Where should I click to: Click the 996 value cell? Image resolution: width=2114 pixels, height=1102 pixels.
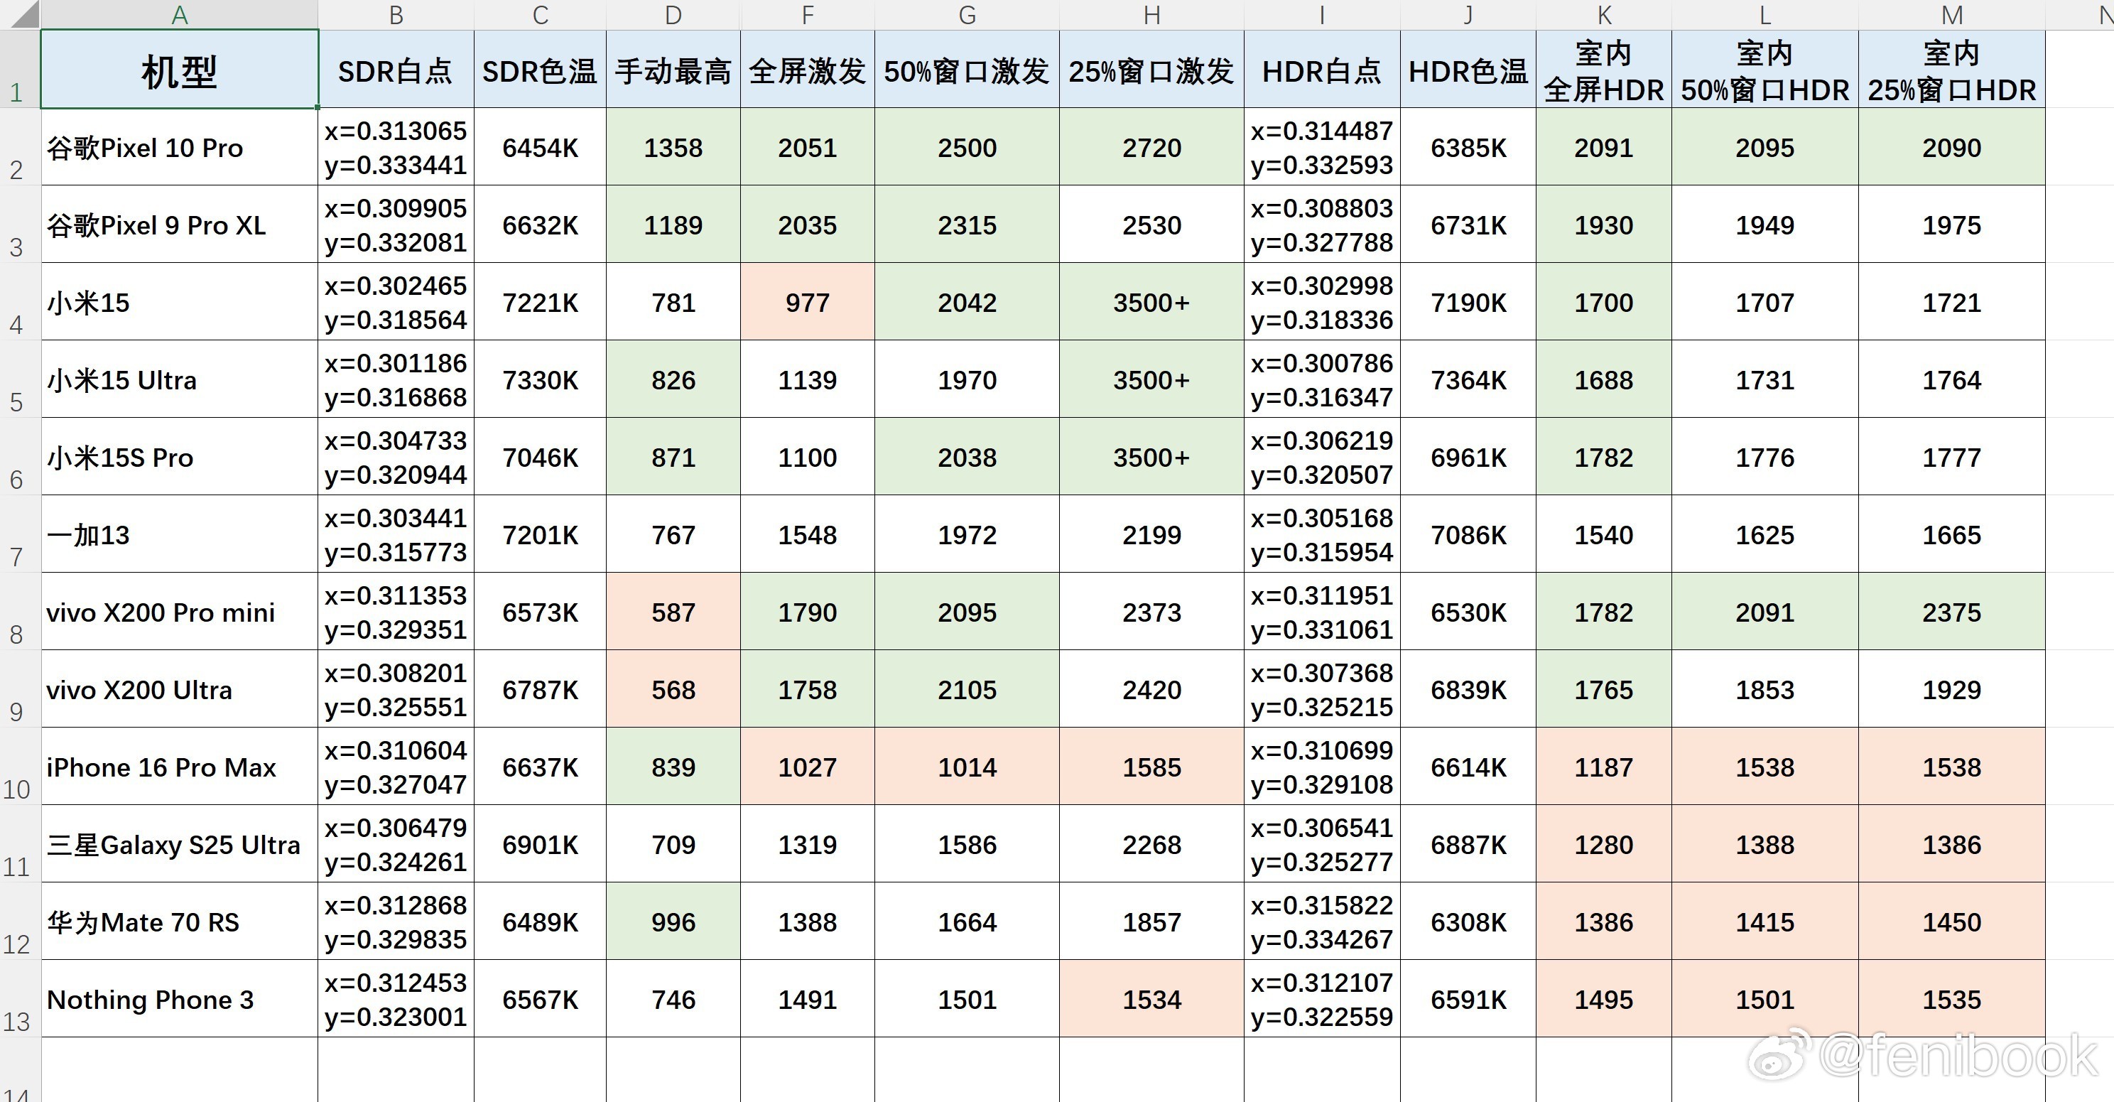(x=673, y=922)
